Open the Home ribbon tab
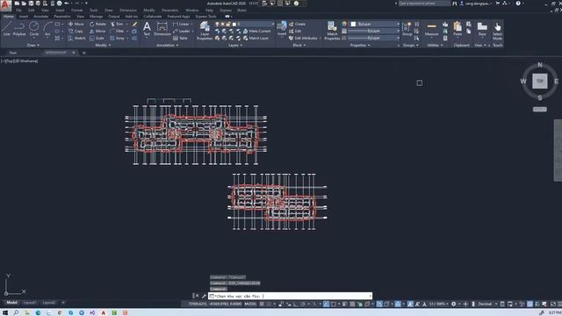 8,16
